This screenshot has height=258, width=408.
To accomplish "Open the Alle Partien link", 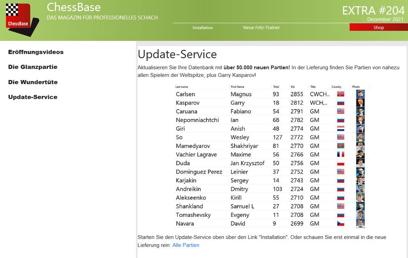I will tap(186, 245).
